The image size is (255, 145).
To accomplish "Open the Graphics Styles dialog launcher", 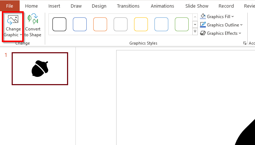I will click(x=244, y=43).
